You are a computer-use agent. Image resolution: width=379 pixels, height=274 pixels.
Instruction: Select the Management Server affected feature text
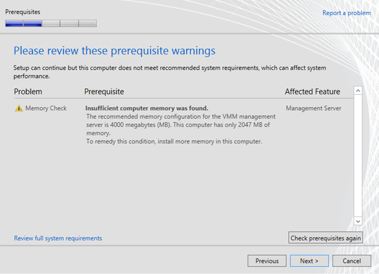314,108
